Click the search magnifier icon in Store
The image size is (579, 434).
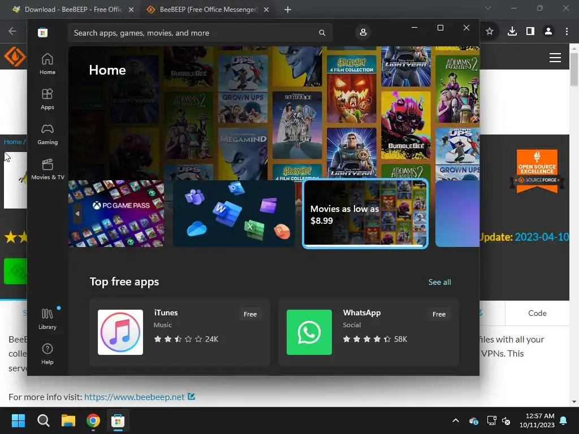[x=322, y=33]
